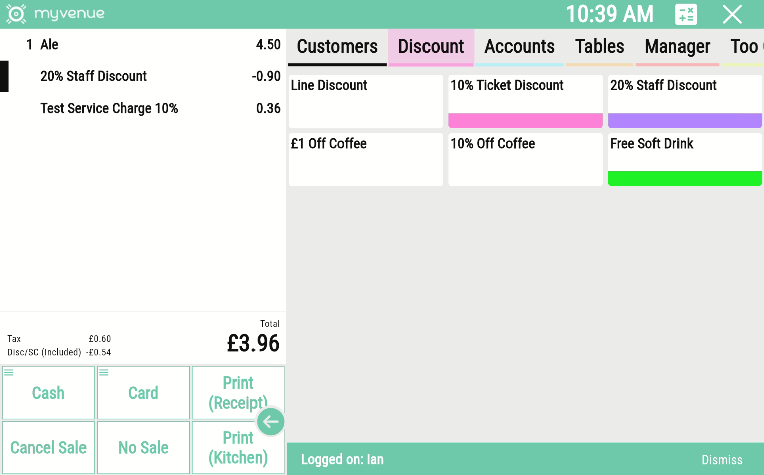Click the Cancel Sale button
Screen dimensions: 764x475
click(48, 447)
